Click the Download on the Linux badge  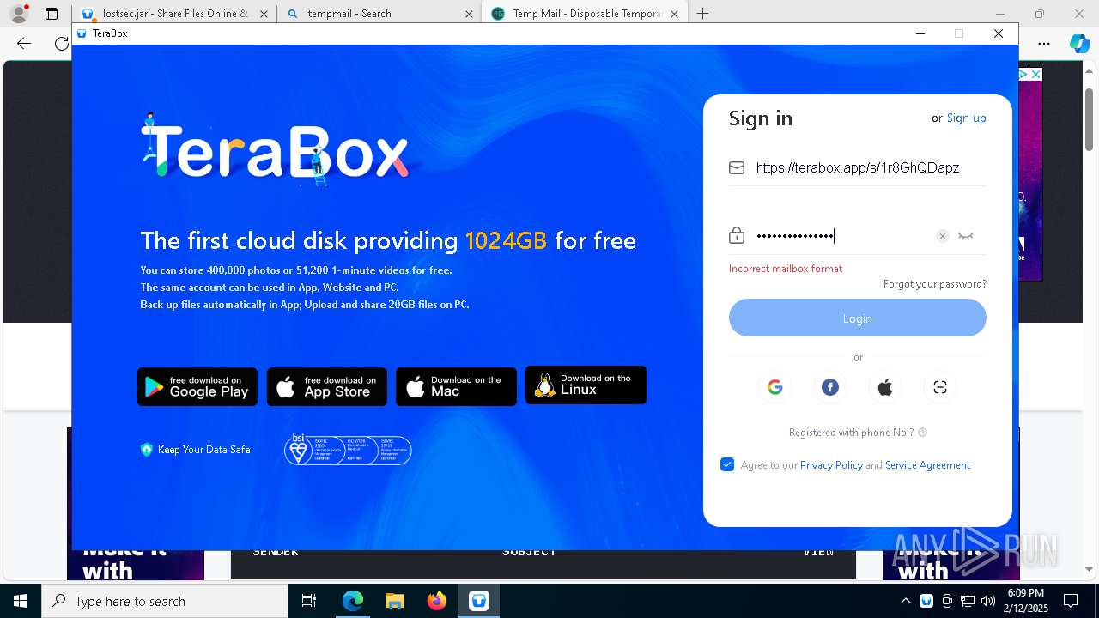[x=586, y=385]
